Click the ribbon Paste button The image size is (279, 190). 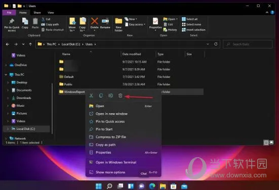coord(35,23)
